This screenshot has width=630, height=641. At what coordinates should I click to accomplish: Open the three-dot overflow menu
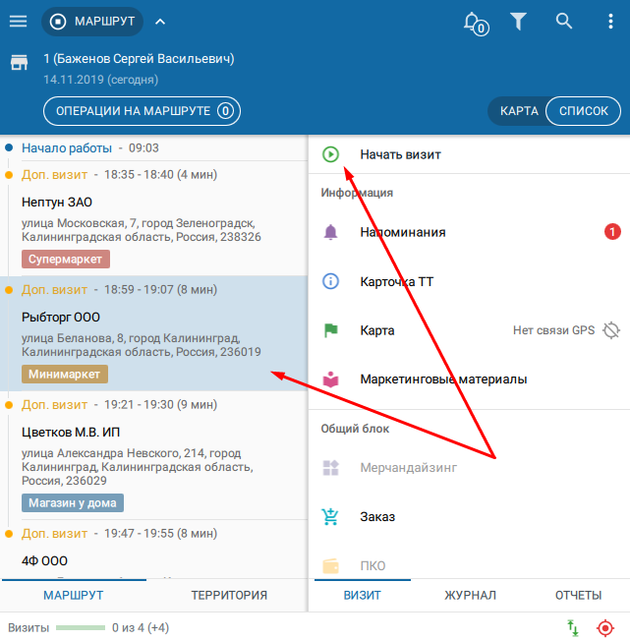click(x=610, y=21)
